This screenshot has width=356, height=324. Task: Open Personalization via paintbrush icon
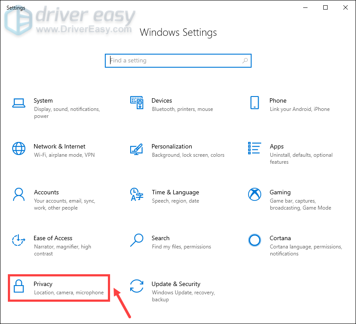coord(137,148)
